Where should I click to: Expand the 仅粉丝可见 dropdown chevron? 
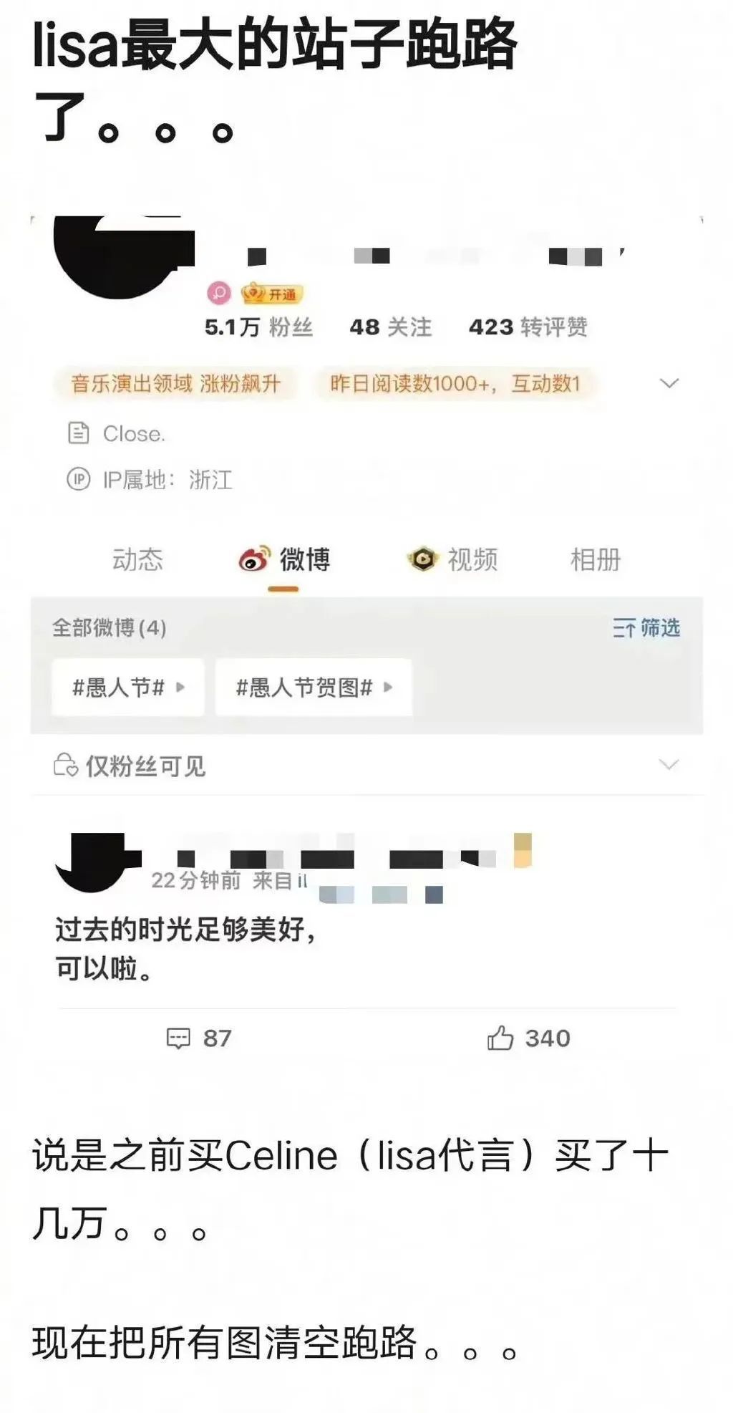click(669, 764)
